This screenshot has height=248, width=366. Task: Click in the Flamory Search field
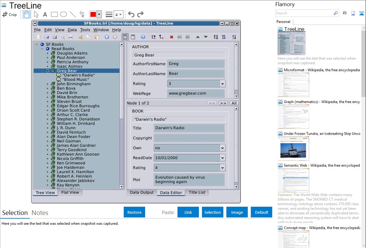[304, 13]
